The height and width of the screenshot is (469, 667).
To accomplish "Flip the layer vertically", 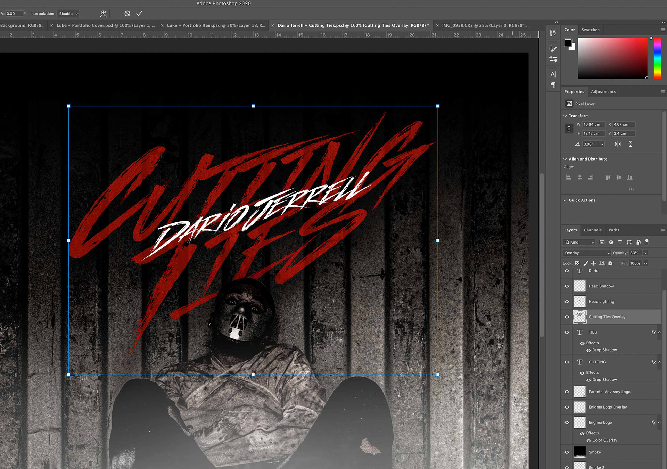I will click(x=631, y=144).
